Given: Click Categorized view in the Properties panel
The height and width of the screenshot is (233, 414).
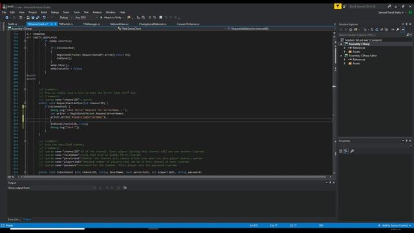Looking at the screenshot, I should tap(341, 151).
